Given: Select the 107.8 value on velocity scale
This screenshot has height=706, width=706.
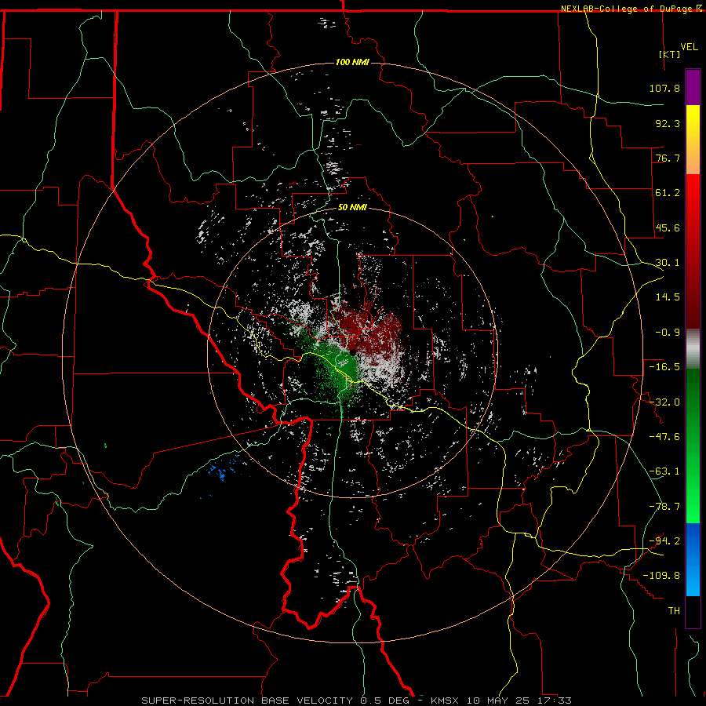Looking at the screenshot, I should 664,88.
